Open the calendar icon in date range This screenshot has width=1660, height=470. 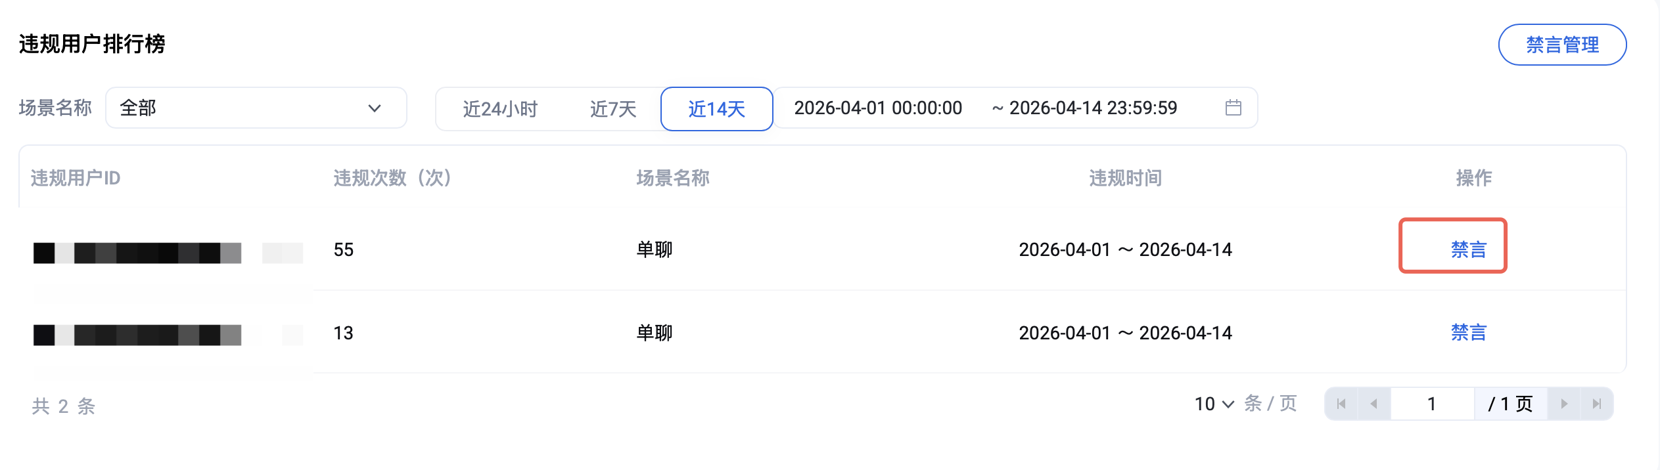pos(1233,108)
